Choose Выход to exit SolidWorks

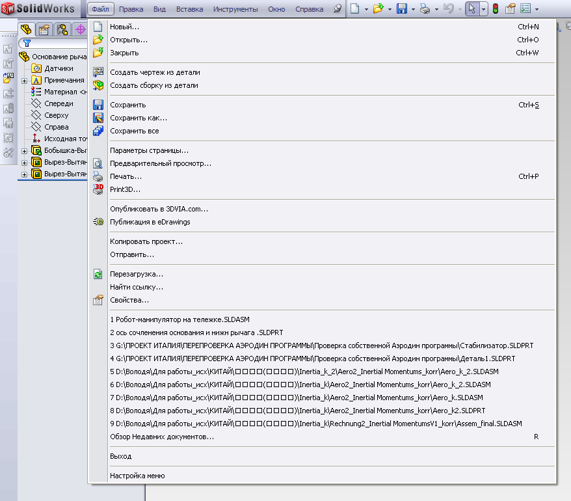(x=321, y=456)
